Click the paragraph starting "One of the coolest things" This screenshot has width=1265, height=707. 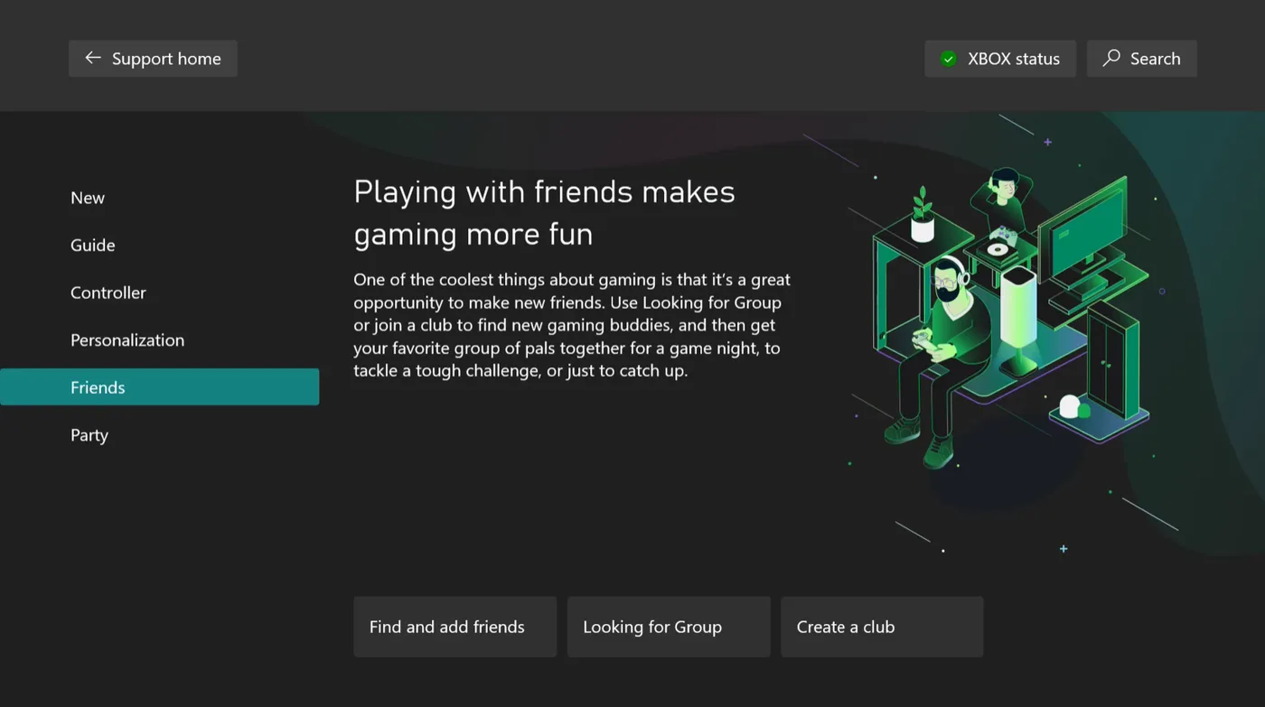point(573,325)
